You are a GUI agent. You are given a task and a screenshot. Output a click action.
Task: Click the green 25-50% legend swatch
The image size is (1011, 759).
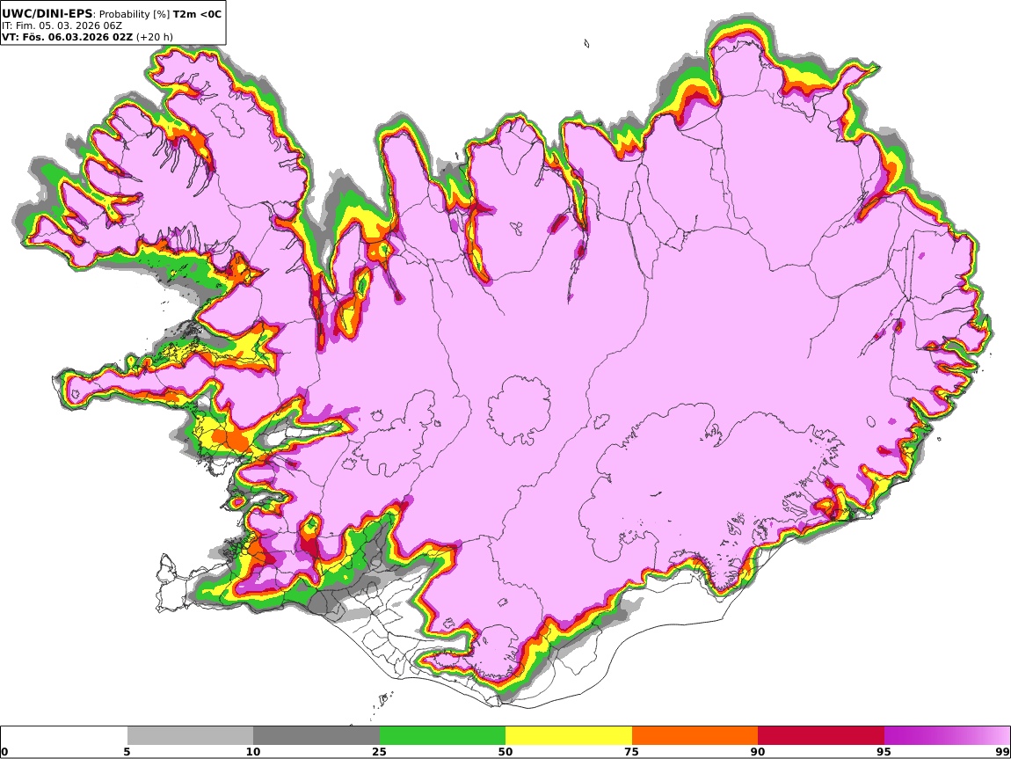(x=442, y=735)
